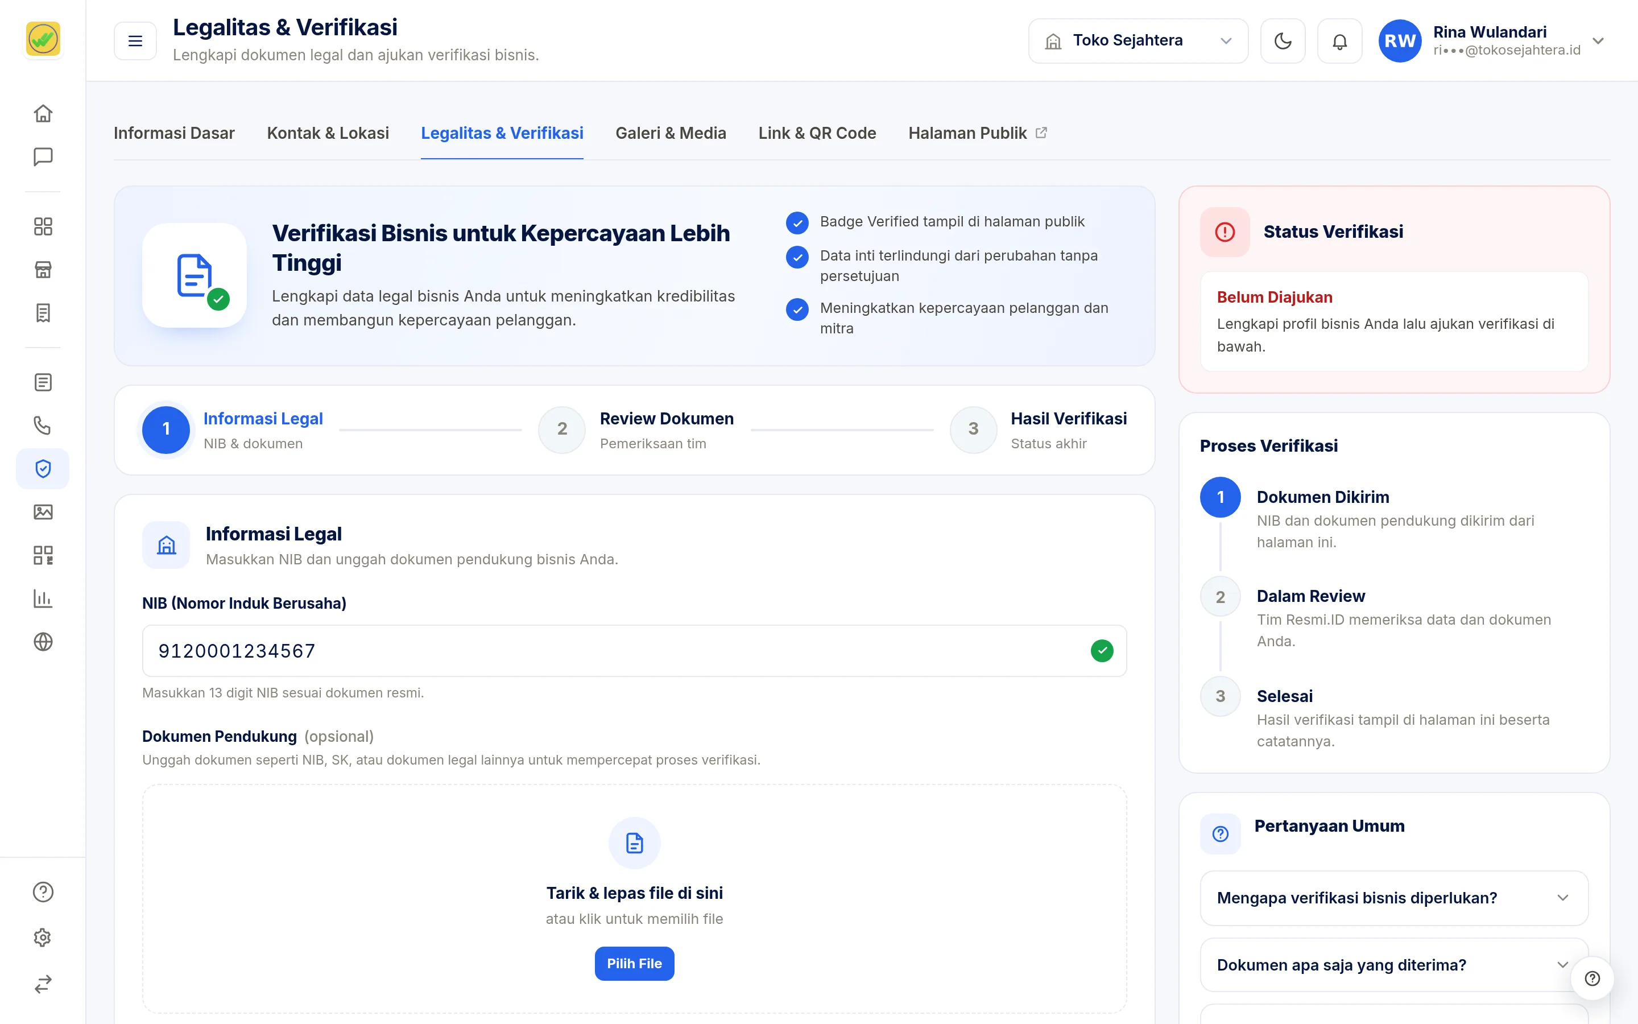Open the QR code sidebar icon
This screenshot has width=1638, height=1024.
click(43, 555)
